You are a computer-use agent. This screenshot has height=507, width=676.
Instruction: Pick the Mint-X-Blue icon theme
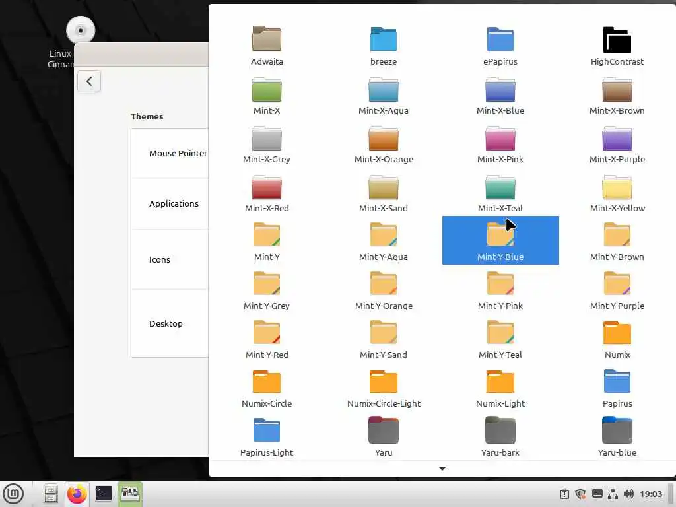tap(500, 94)
